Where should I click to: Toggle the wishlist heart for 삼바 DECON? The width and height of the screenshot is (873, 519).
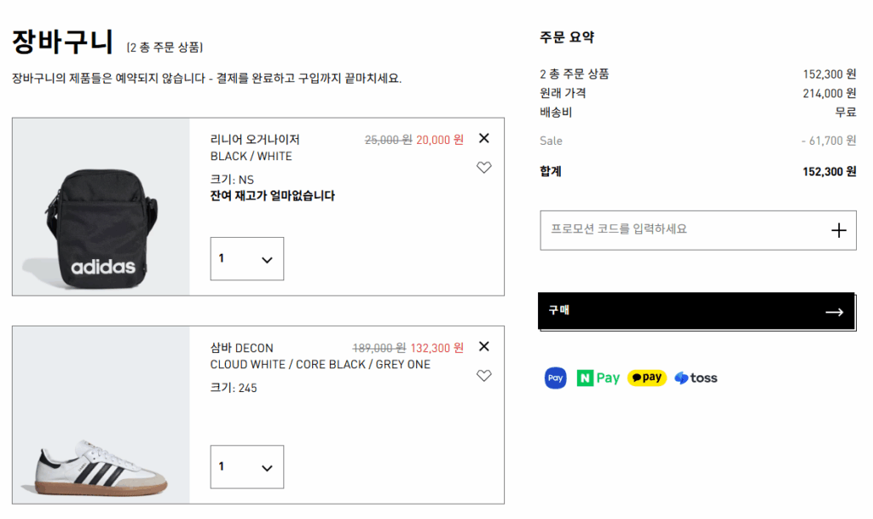pyautogui.click(x=483, y=376)
